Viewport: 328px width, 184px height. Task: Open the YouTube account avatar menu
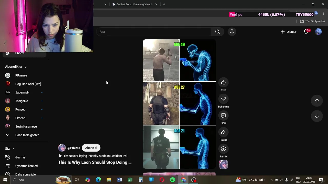pos(318,32)
